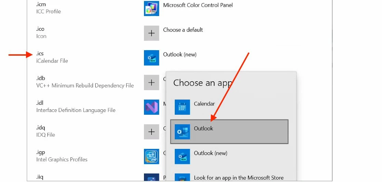Viewport: 382px width, 182px height.
Task: Click the .idq IDQ File entry
Action: click(45, 131)
